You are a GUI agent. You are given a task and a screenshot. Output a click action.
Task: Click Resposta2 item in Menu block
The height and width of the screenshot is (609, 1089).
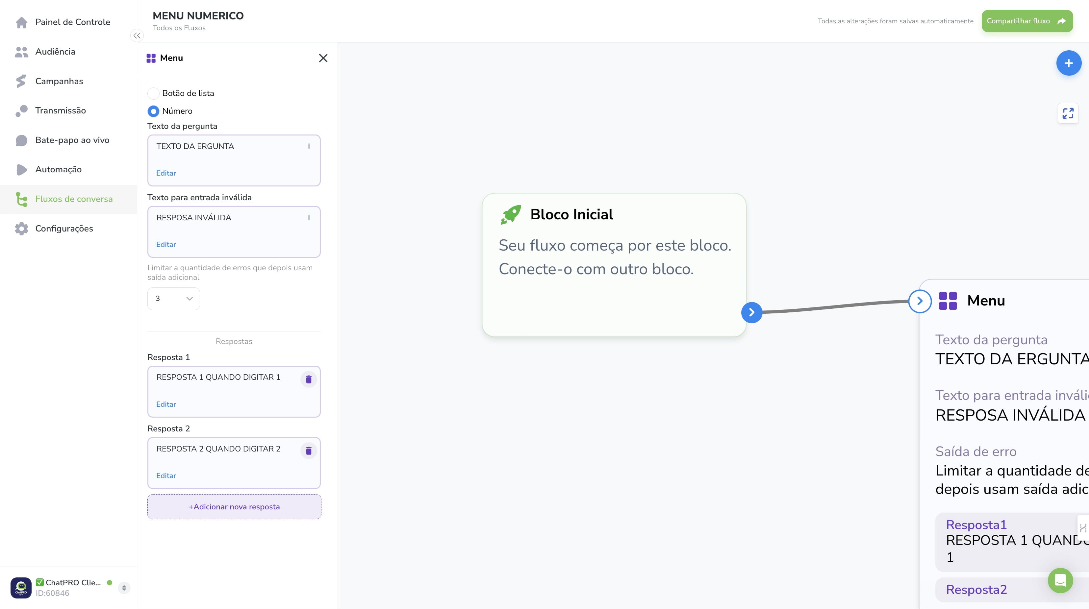1012,590
